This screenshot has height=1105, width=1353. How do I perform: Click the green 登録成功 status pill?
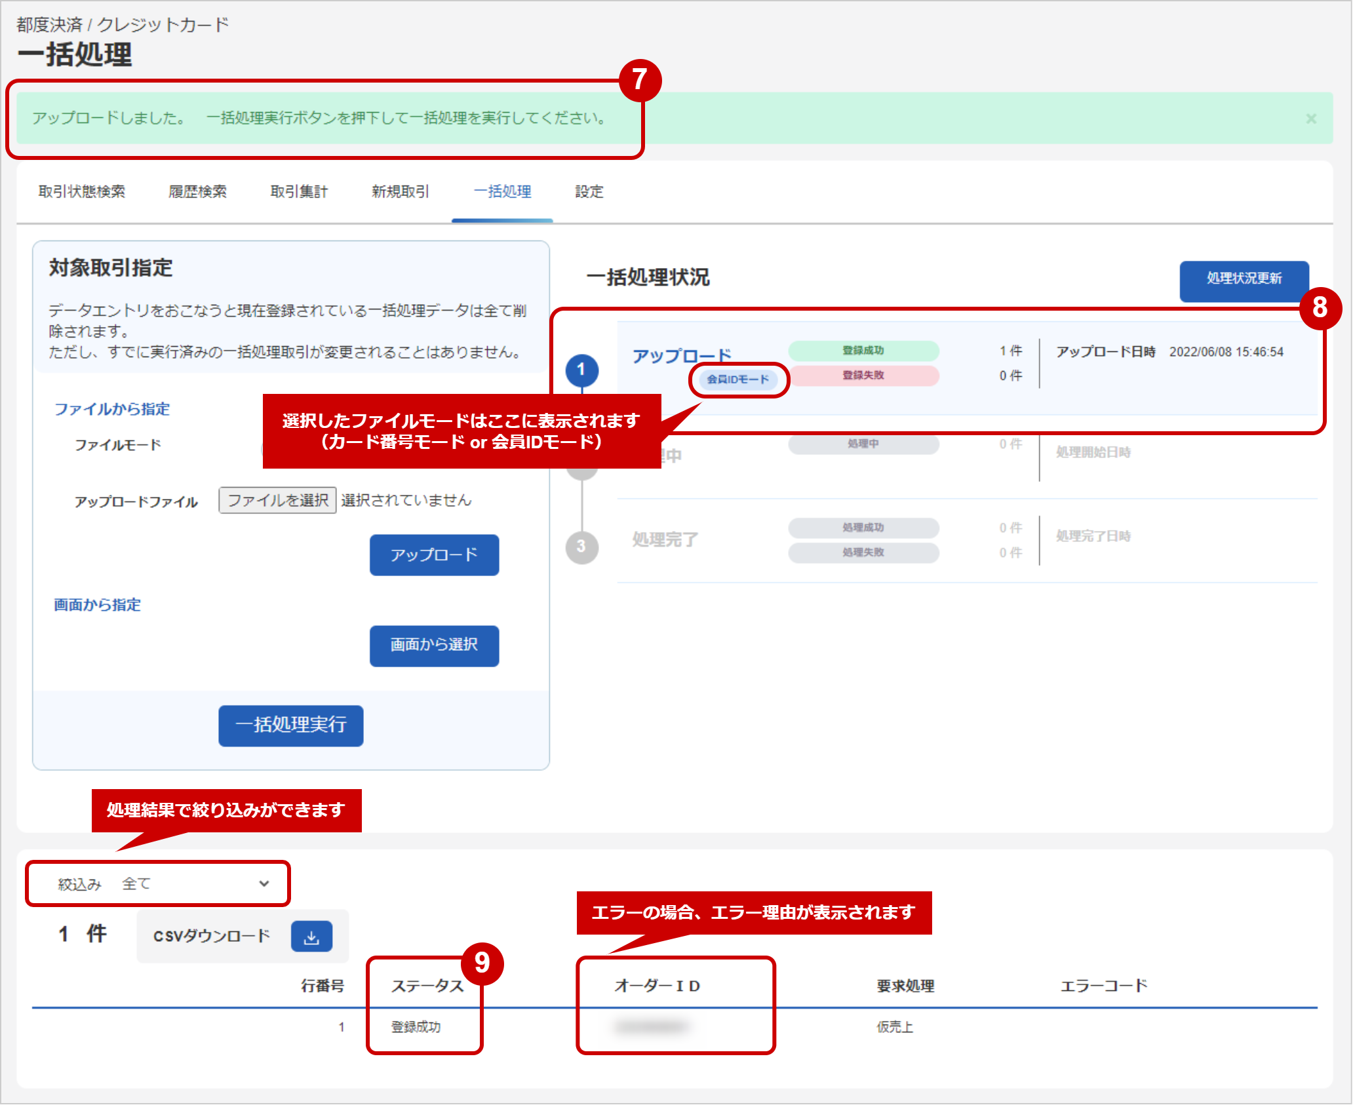point(863,351)
